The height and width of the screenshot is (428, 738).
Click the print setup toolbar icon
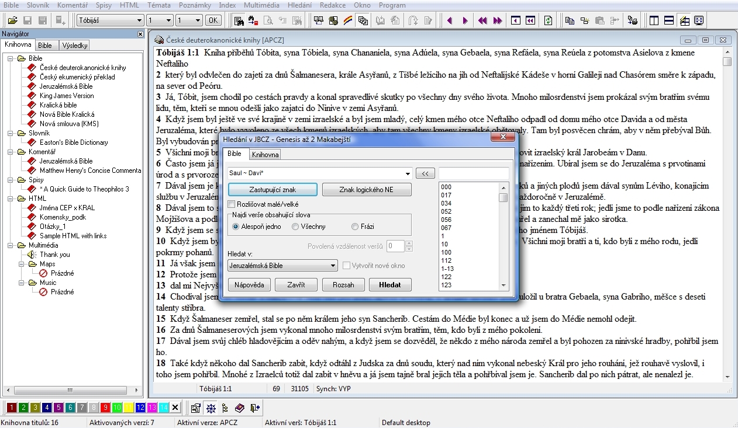tap(632, 20)
